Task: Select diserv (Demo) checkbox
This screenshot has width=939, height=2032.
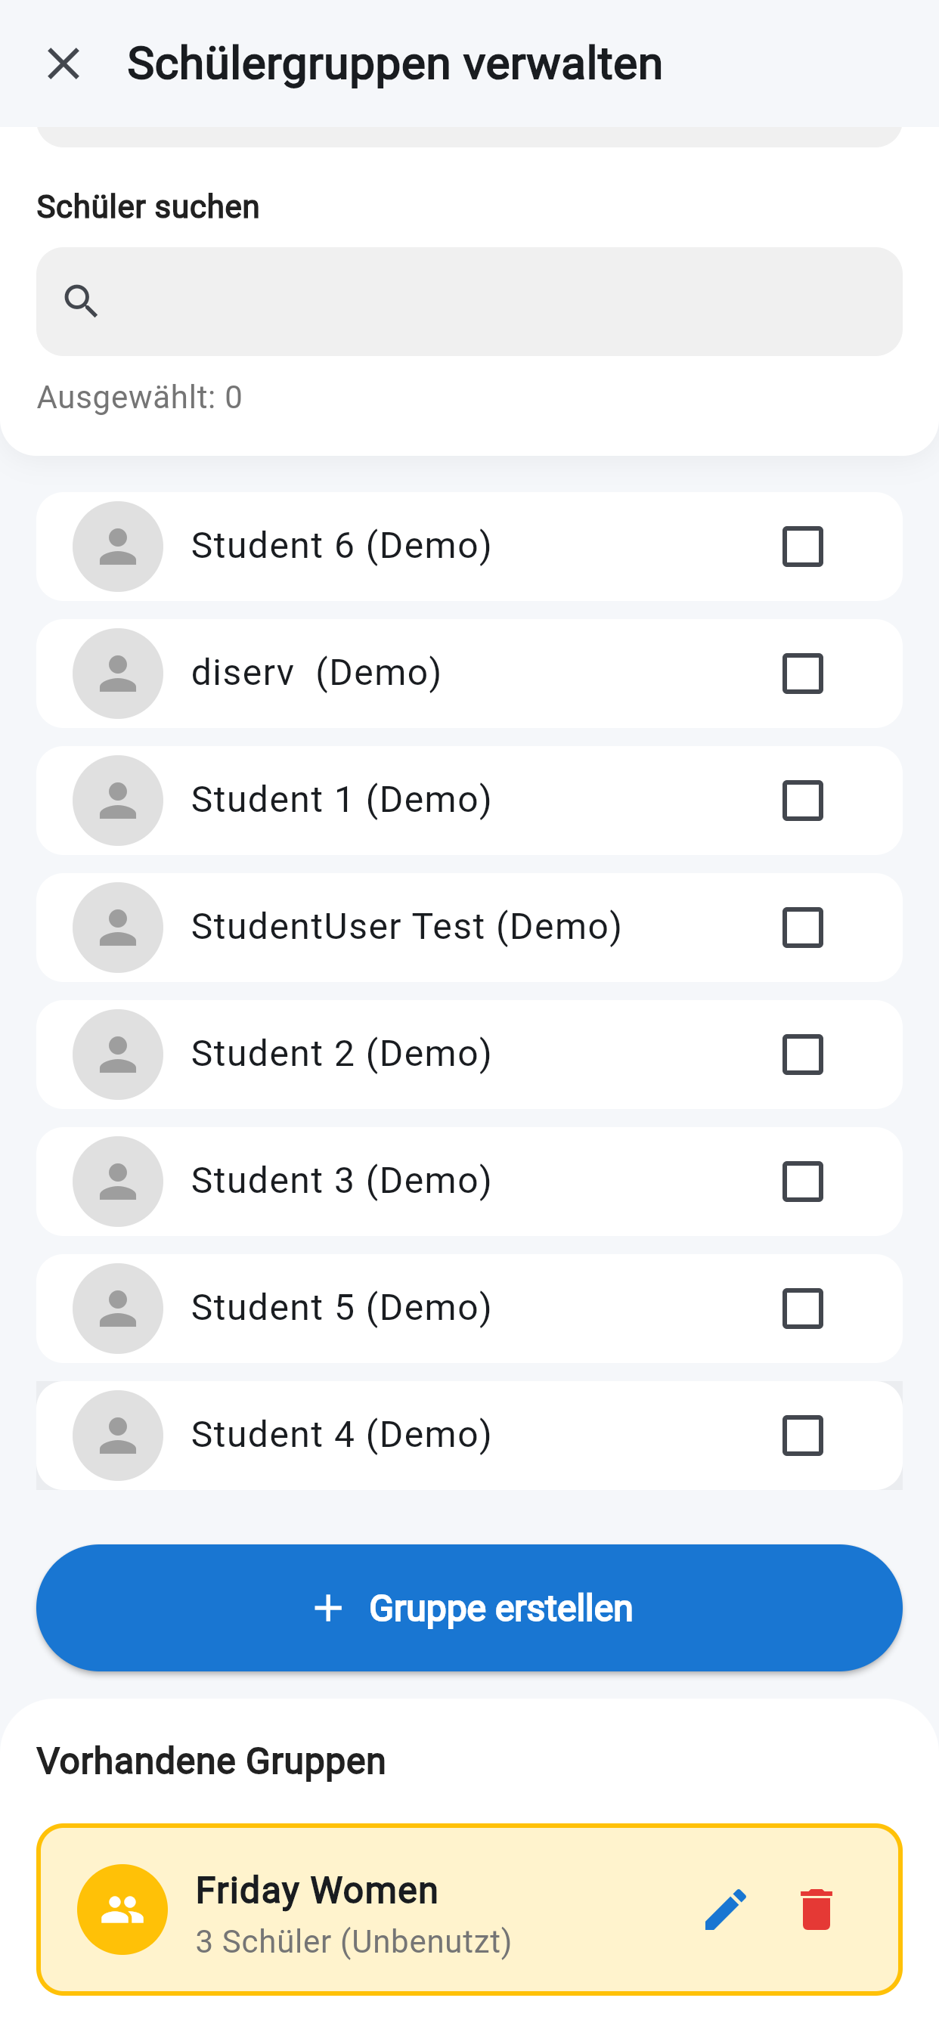Action: coord(801,674)
